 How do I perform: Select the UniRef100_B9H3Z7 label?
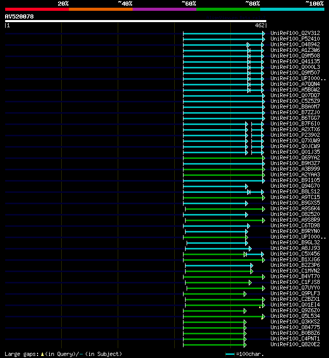(295, 163)
